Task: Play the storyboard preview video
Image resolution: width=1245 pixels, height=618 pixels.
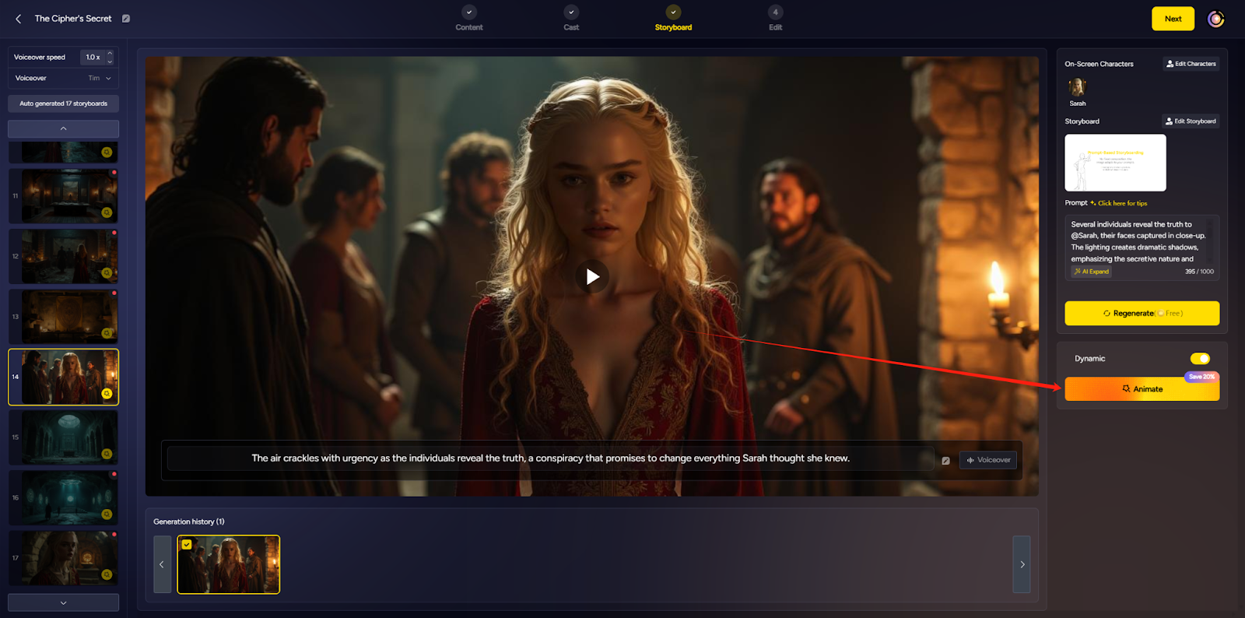Action: pos(592,276)
